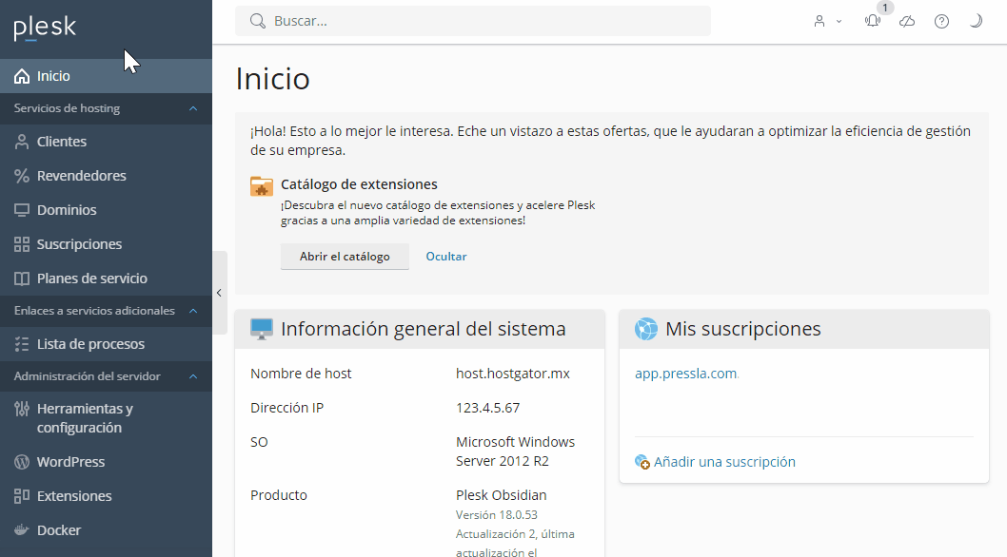Open the Clientes section
This screenshot has height=557, width=1007.
coord(106,142)
